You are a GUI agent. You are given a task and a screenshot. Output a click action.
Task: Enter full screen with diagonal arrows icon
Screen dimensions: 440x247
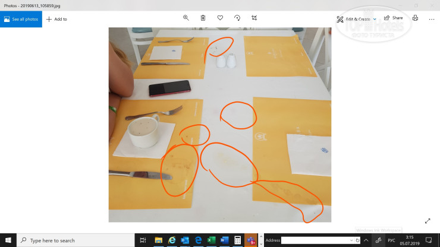click(x=428, y=221)
